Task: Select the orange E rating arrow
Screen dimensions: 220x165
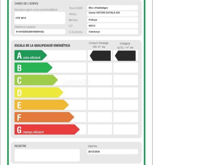Action: click(41, 105)
